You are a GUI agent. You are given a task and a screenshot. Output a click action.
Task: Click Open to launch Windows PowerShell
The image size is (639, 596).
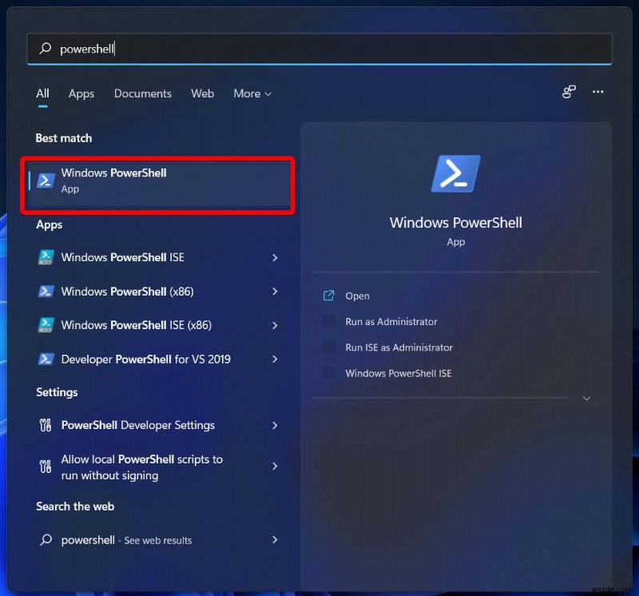(x=357, y=296)
